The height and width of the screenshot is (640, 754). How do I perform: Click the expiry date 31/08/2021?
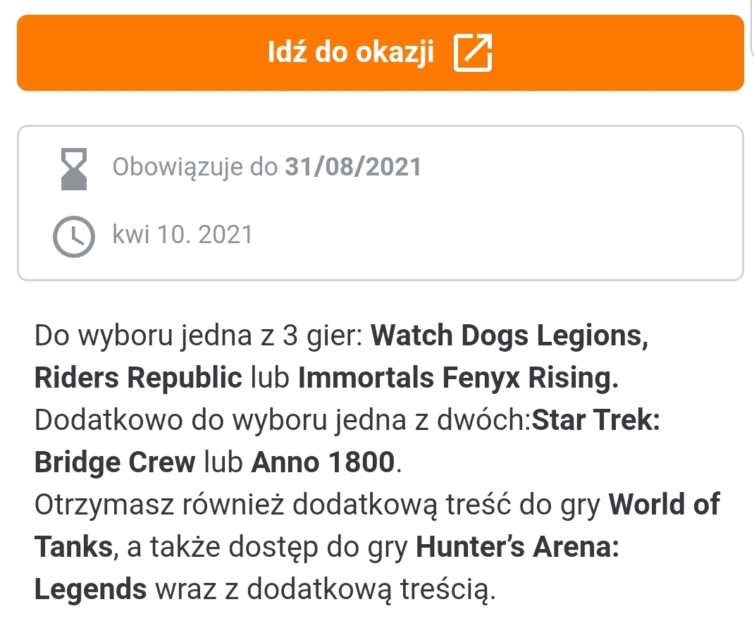353,167
